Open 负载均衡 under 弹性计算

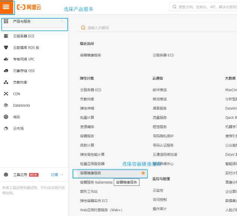(87, 99)
